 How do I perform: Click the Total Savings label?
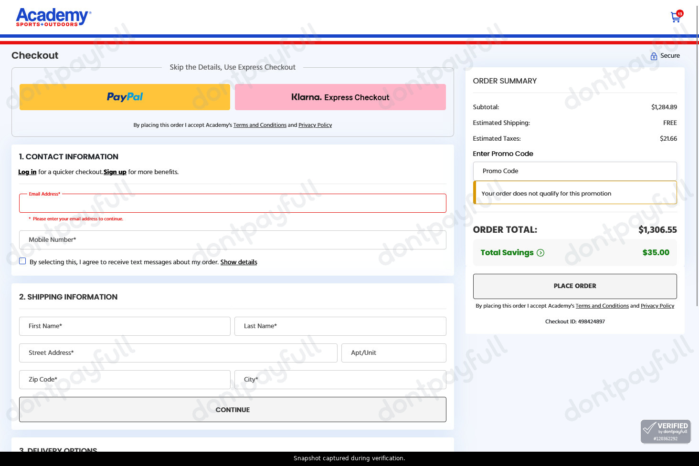[x=507, y=253]
